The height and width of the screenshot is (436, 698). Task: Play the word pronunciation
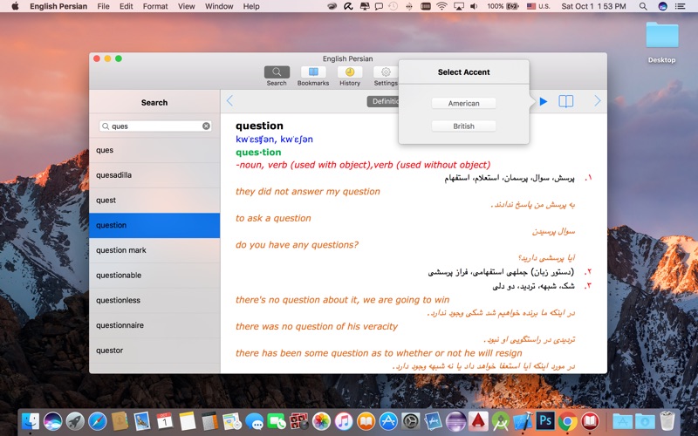pyautogui.click(x=544, y=101)
